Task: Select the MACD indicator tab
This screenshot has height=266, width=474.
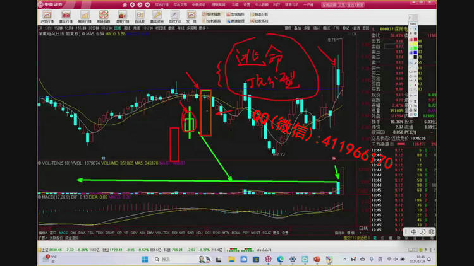Action: [x=63, y=233]
